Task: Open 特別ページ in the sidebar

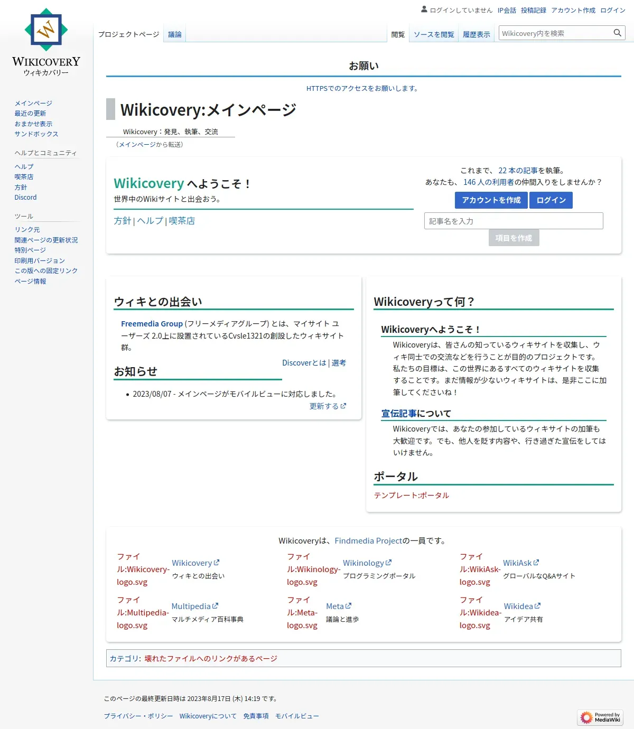Action: pyautogui.click(x=30, y=250)
